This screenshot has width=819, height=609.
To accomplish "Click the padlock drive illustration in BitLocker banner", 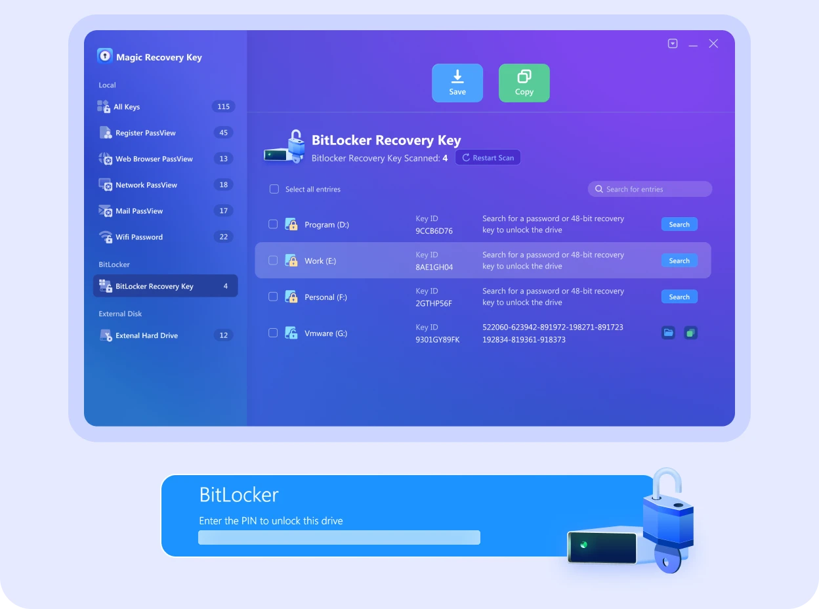I will click(x=631, y=521).
